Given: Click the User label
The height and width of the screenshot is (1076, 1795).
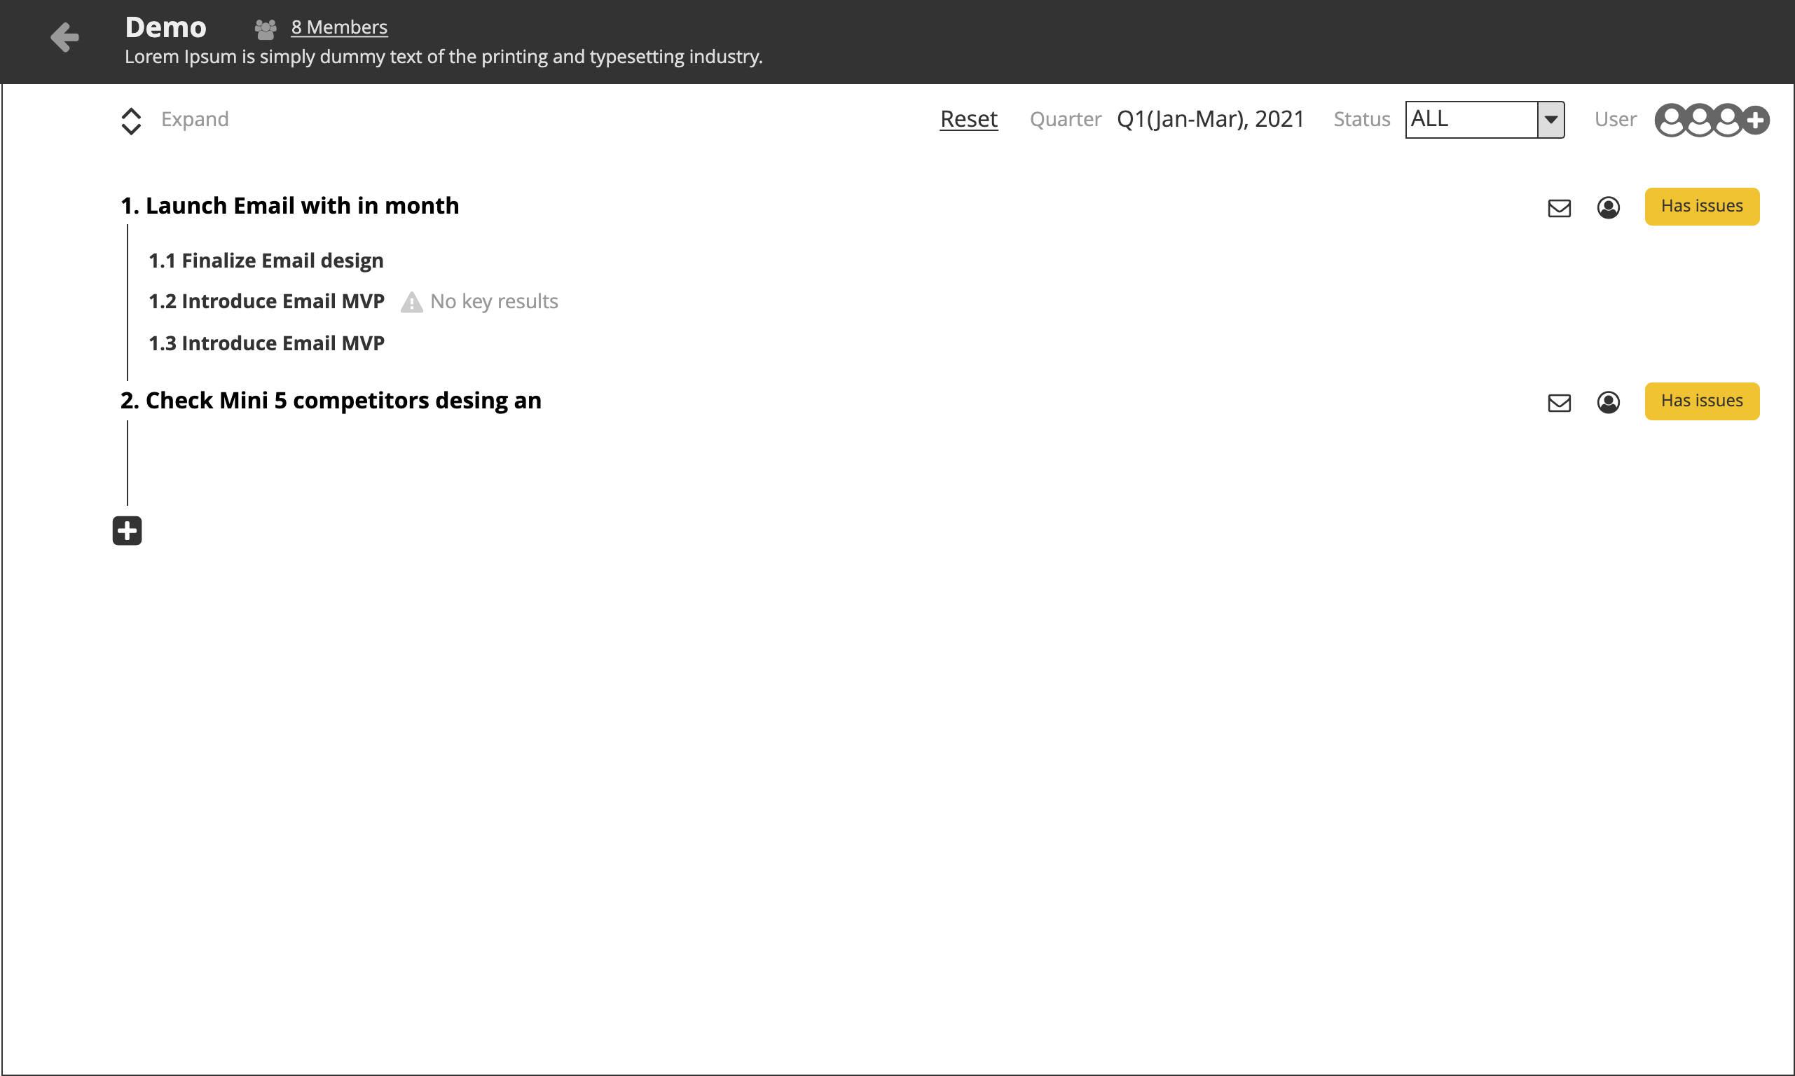Looking at the screenshot, I should 1615,119.
